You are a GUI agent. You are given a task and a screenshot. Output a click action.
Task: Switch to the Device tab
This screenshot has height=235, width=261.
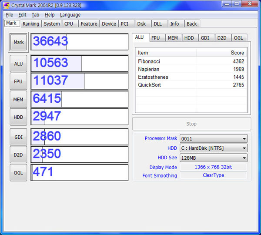(x=109, y=24)
